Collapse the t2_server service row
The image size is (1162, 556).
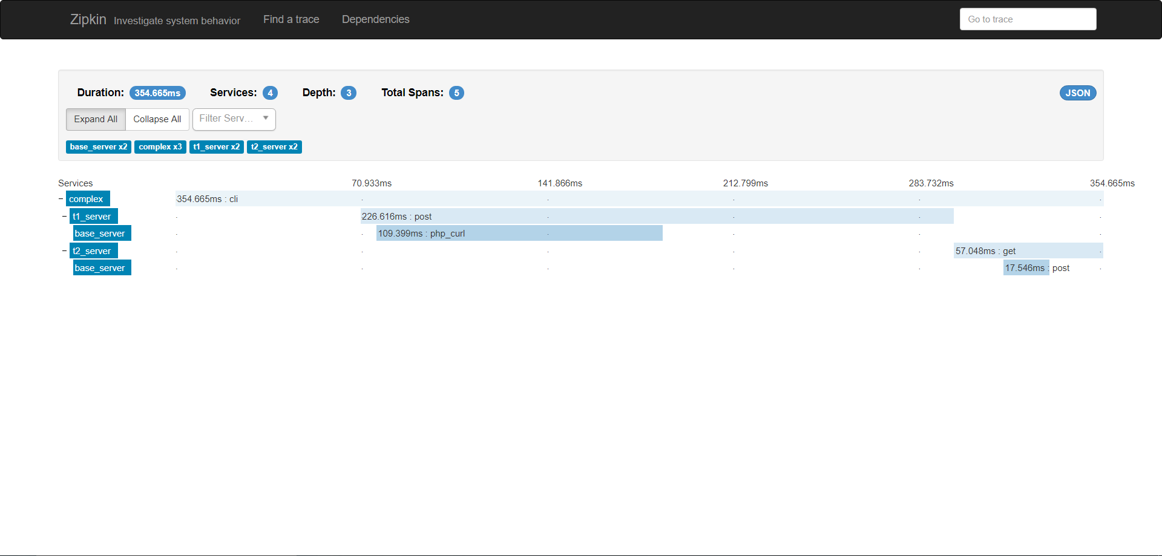[64, 250]
